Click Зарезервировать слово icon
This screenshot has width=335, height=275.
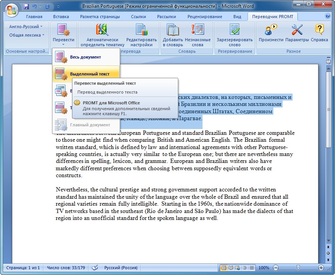click(x=234, y=30)
